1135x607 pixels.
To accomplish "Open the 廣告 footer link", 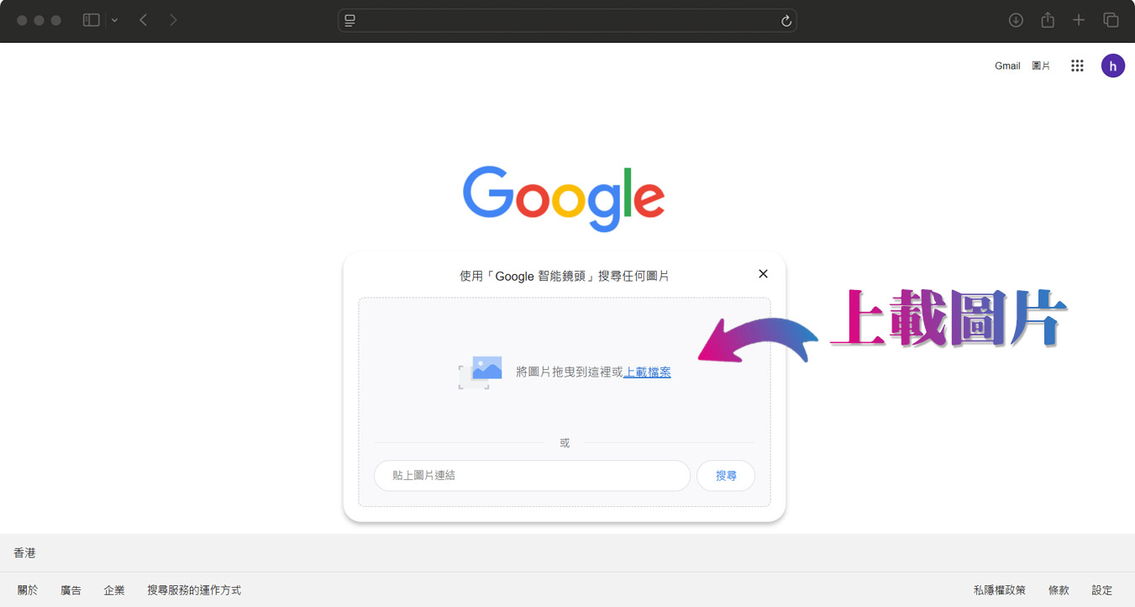I will click(71, 590).
